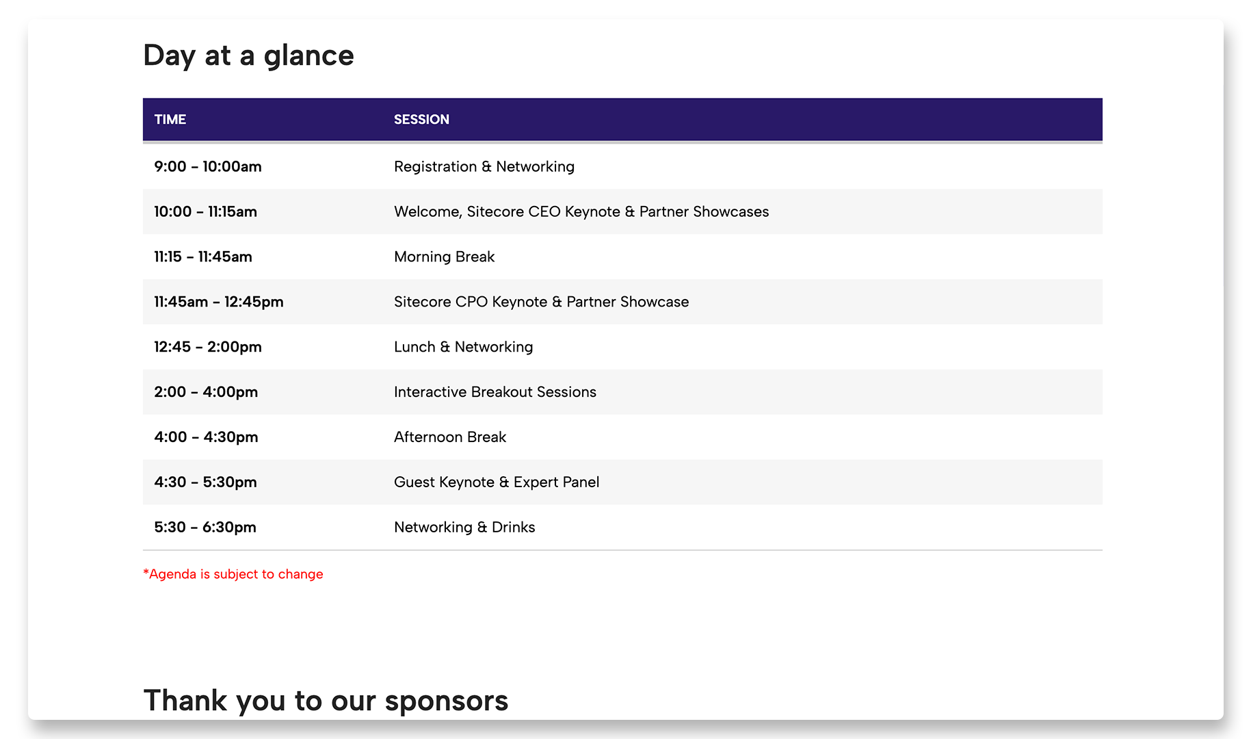Screen dimensions: 1251x739
Task: Click the Morning Break session row
Action: (x=444, y=257)
